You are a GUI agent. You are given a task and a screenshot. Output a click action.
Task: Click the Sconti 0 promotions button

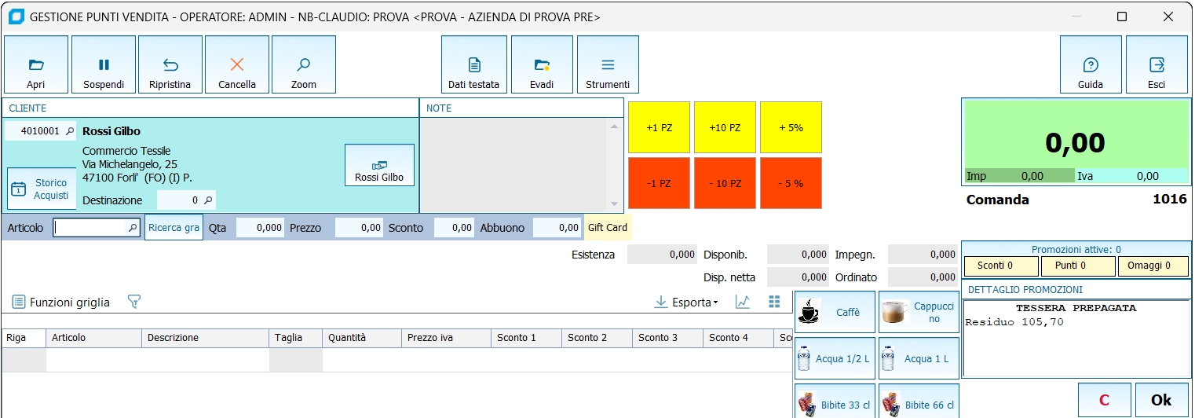(999, 266)
